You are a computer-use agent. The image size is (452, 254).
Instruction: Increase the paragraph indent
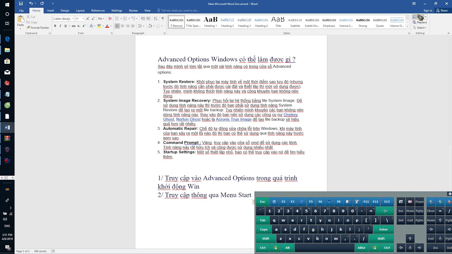(149, 18)
